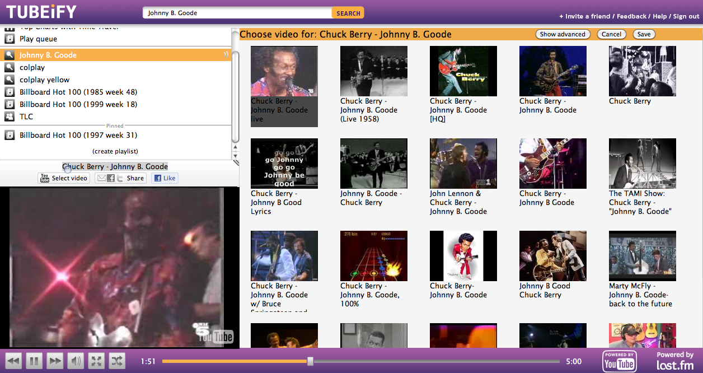Choose John Lennon & Chuck Berry thumbnail

[463, 164]
